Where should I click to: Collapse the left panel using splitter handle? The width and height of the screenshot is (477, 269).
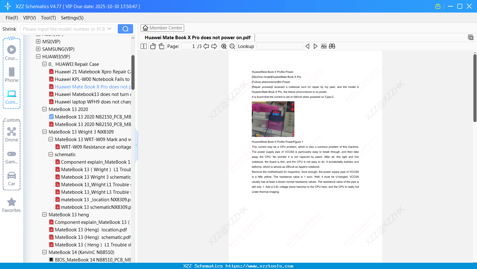pyautogui.click(x=136, y=145)
